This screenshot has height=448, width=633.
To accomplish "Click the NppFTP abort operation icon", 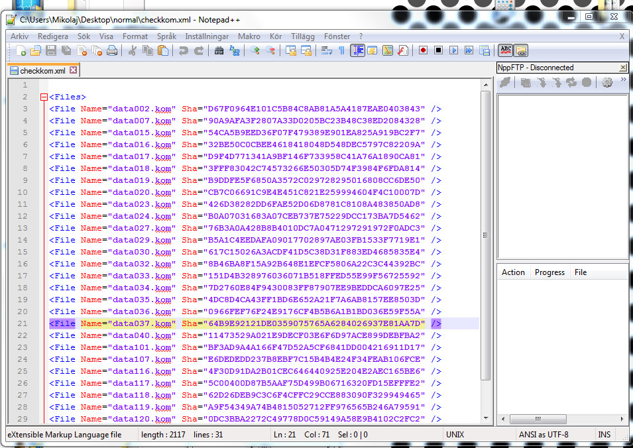I will tap(587, 82).
